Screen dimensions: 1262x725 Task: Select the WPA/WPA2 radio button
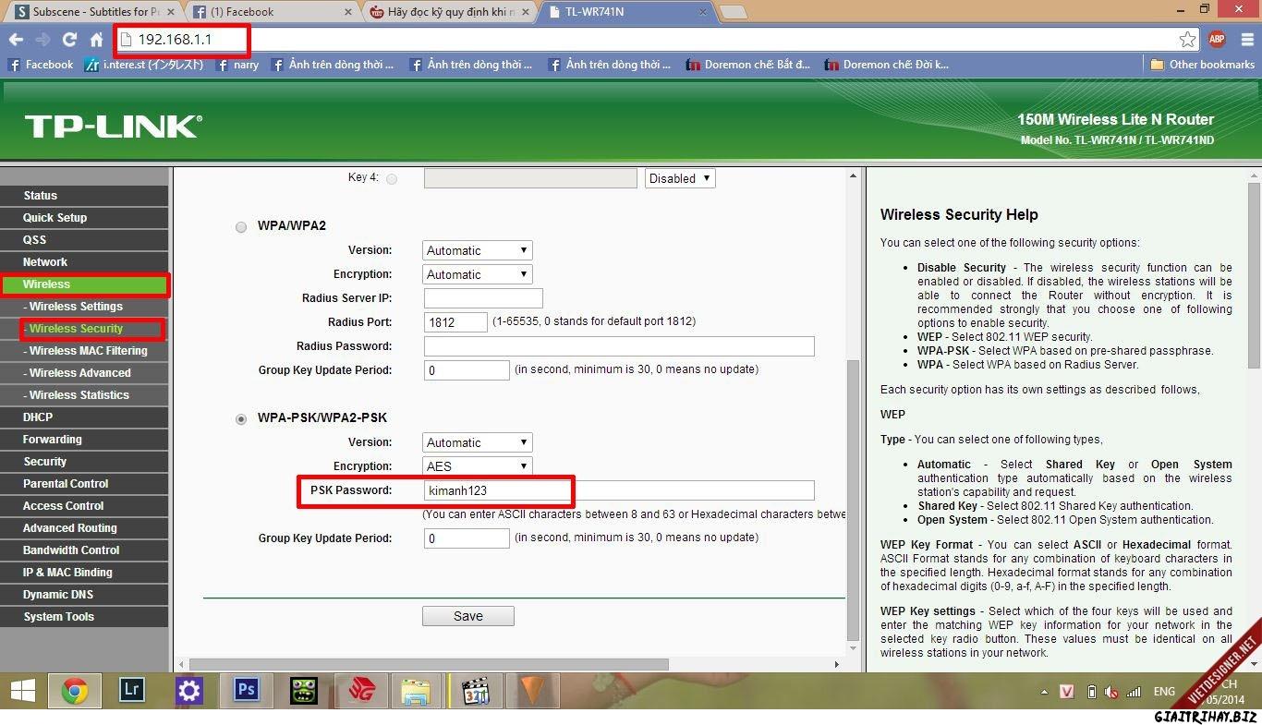point(241,226)
